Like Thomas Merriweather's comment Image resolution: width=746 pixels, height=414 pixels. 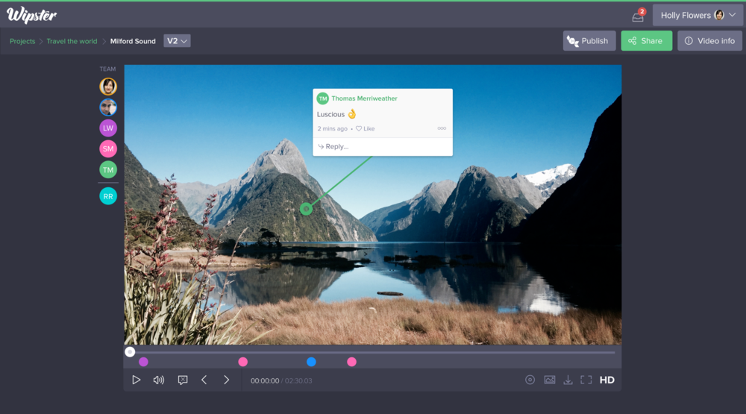click(x=366, y=129)
